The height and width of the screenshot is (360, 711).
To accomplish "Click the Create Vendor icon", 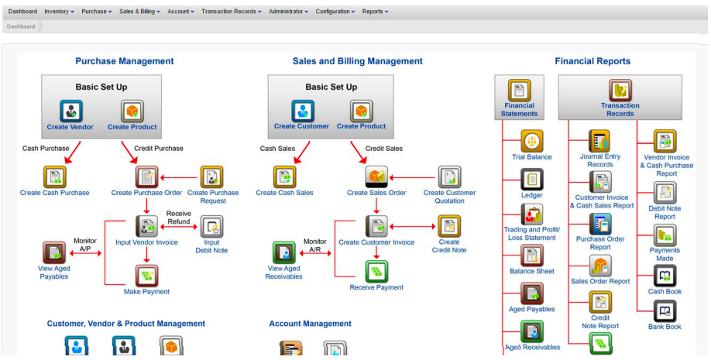I will coord(71,111).
